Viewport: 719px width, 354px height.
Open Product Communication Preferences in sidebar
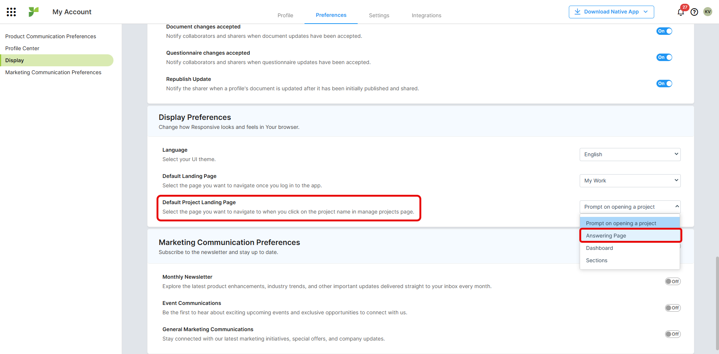[51, 36]
